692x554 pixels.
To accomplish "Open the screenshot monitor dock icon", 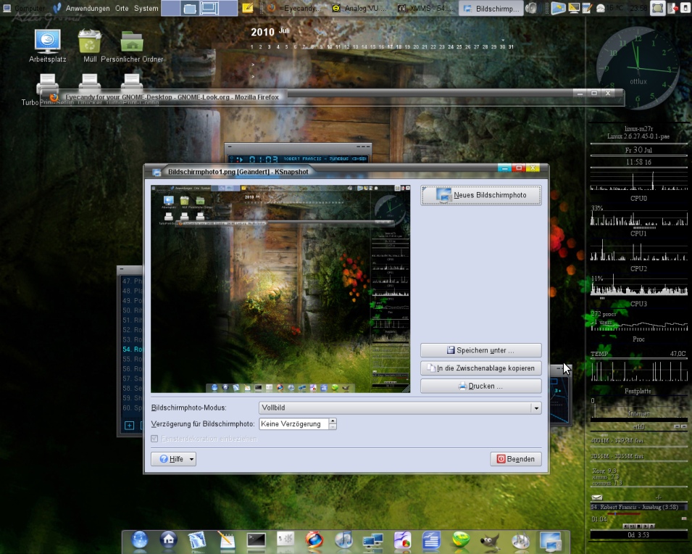I will click(x=550, y=541).
